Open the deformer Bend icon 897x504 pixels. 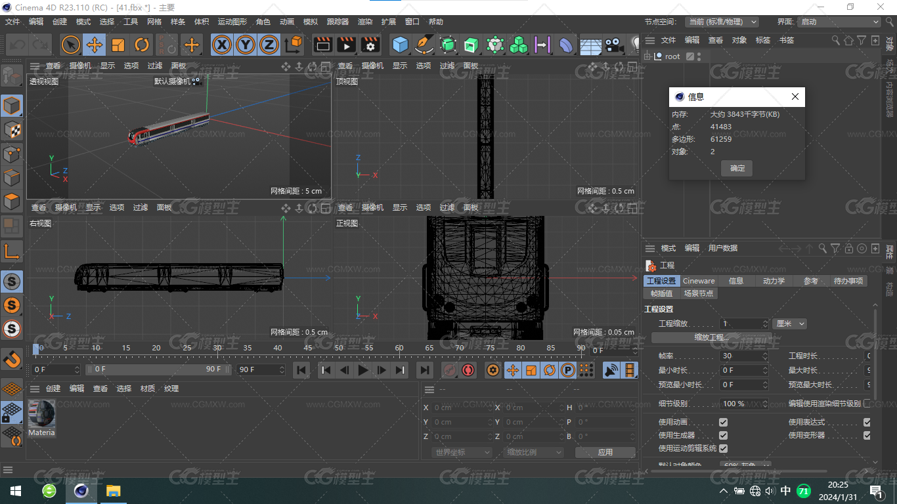[566, 45]
